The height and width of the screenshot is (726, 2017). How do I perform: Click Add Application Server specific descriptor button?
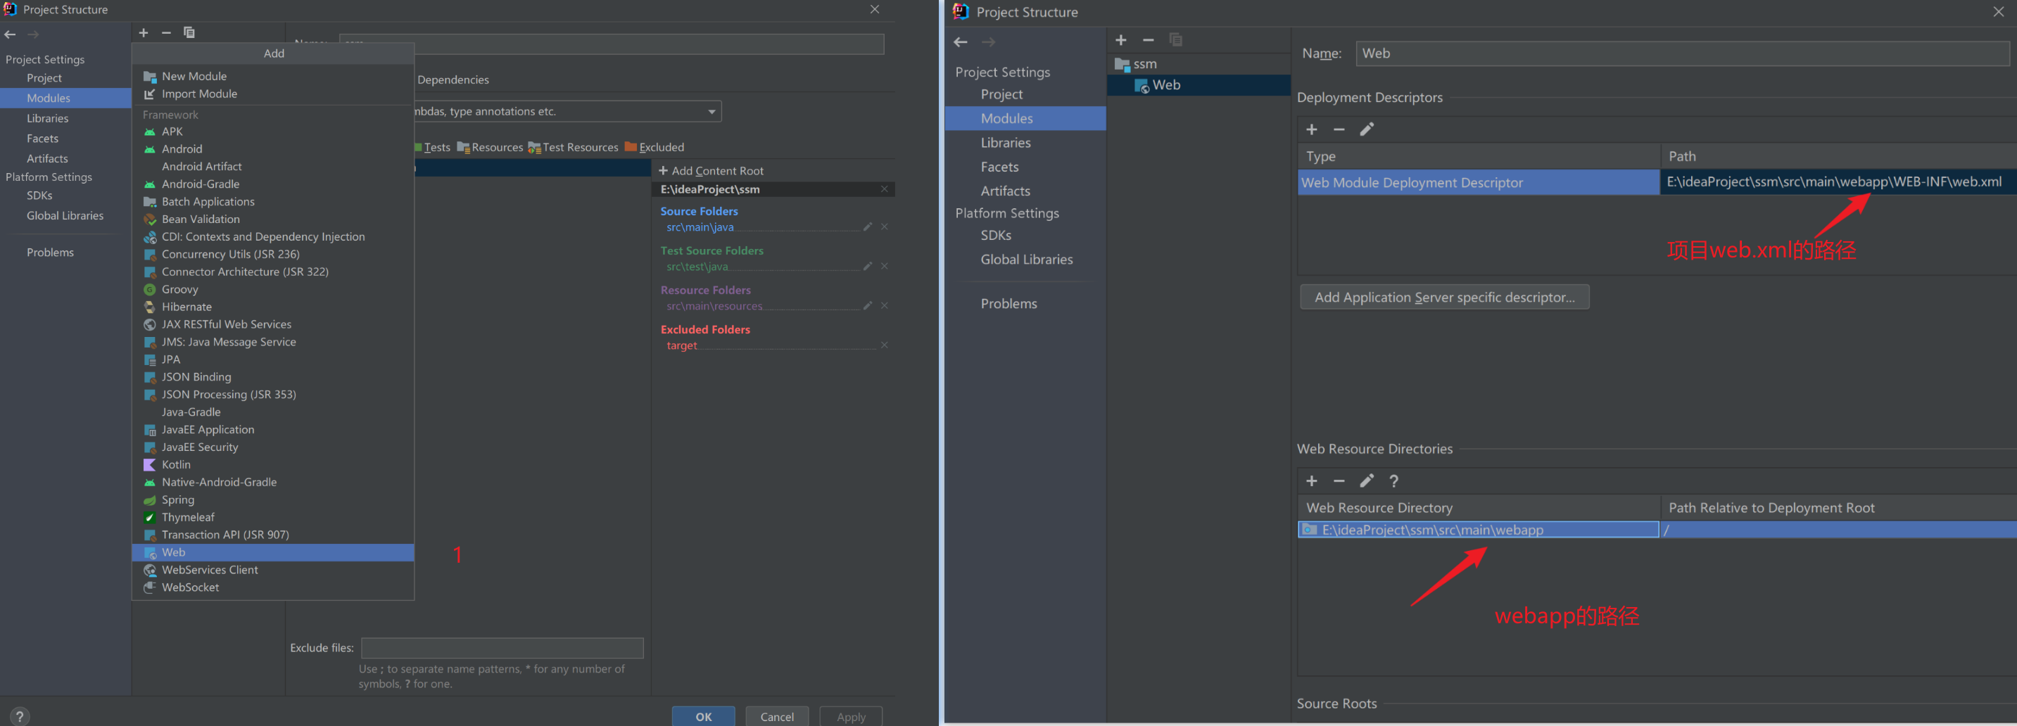(x=1444, y=298)
